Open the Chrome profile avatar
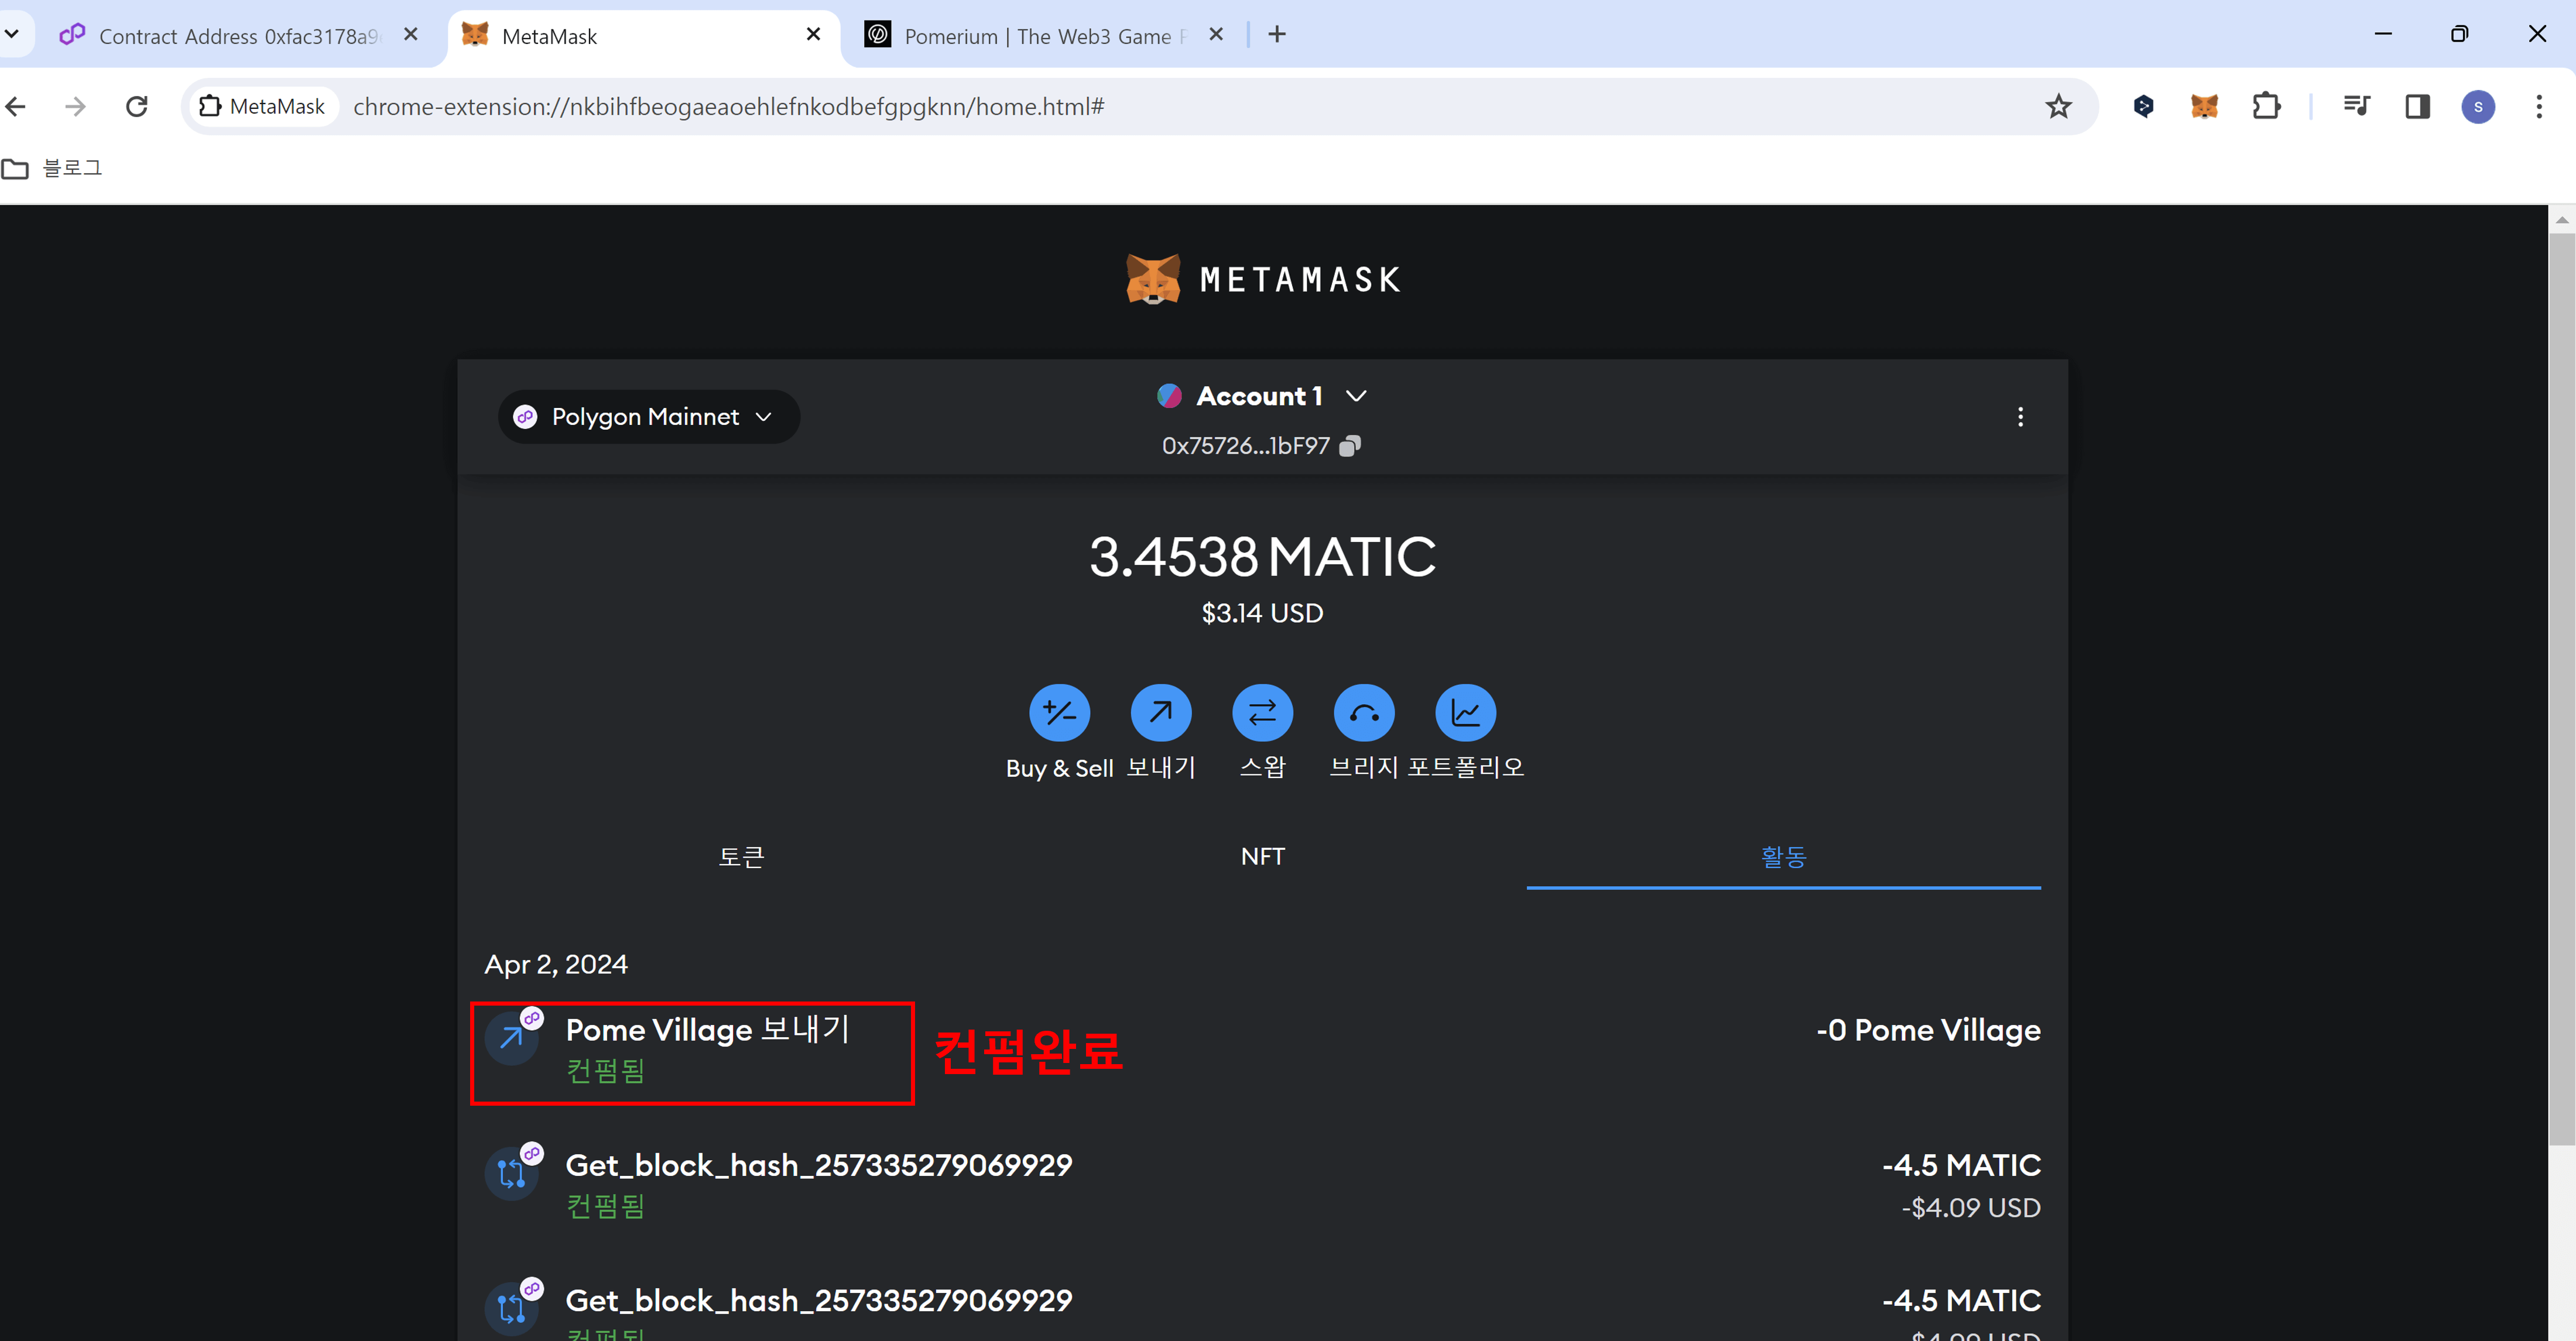This screenshot has width=2576, height=1341. [2477, 106]
